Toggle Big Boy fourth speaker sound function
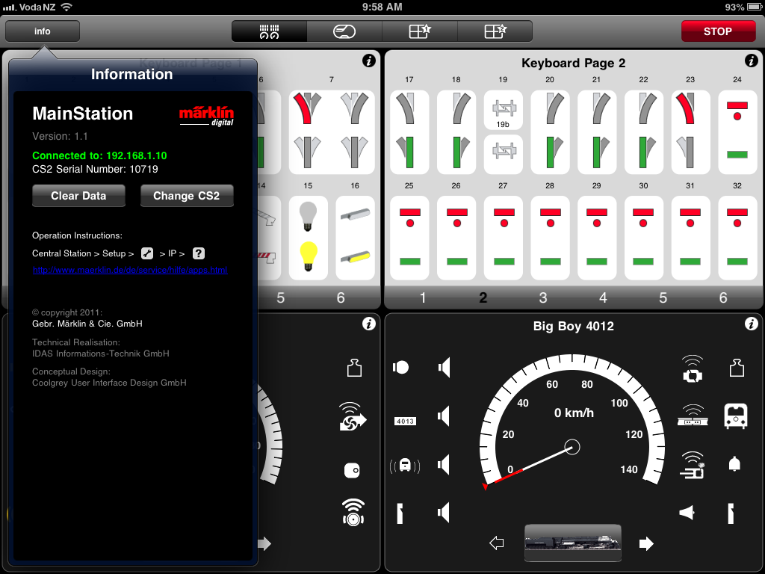765x574 pixels. (444, 513)
